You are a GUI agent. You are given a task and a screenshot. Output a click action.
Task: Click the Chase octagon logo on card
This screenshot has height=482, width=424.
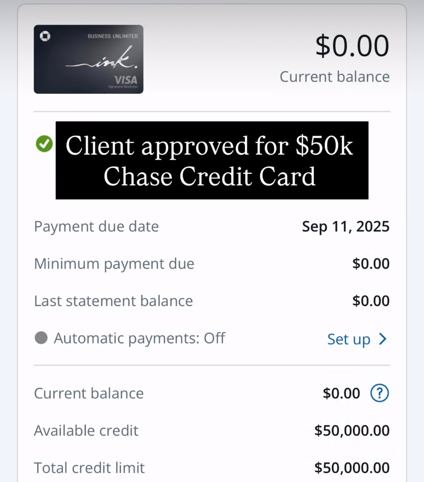pyautogui.click(x=45, y=36)
